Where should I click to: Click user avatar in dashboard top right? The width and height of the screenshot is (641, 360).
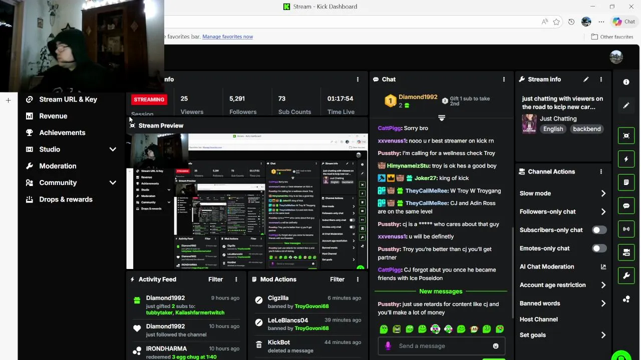coord(616,57)
